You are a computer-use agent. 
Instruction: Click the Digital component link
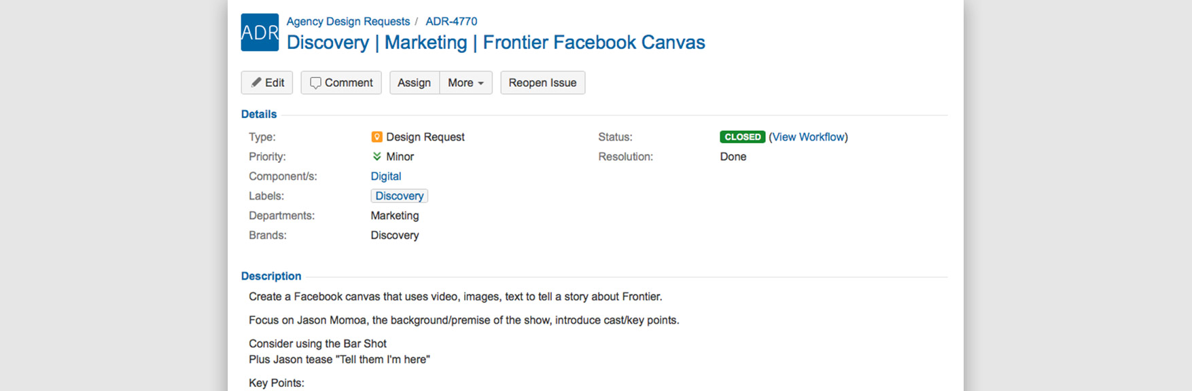coord(385,176)
